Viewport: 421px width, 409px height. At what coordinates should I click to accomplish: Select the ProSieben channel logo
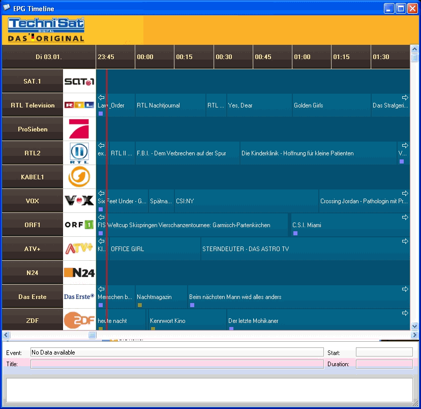tap(79, 129)
